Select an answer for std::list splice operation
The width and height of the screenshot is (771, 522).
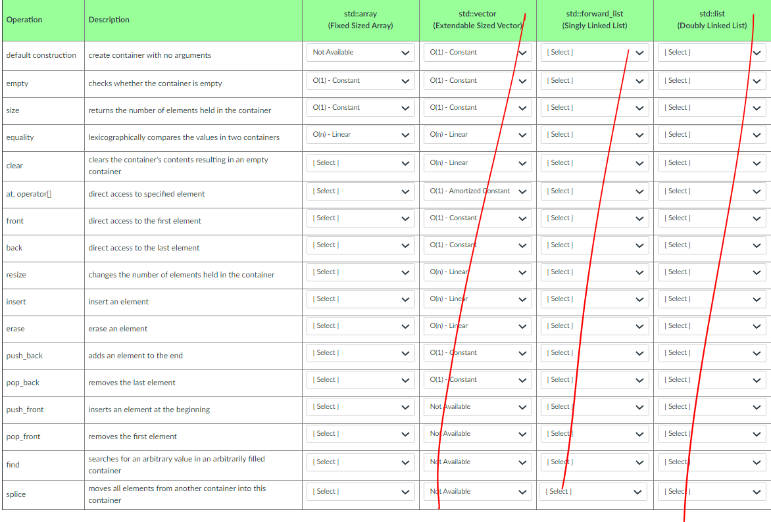[x=711, y=491]
